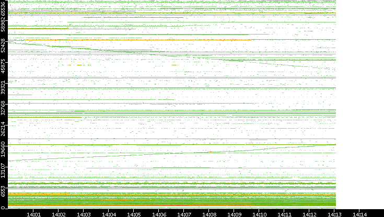Click the 14:08 time axis label

click(x=209, y=213)
